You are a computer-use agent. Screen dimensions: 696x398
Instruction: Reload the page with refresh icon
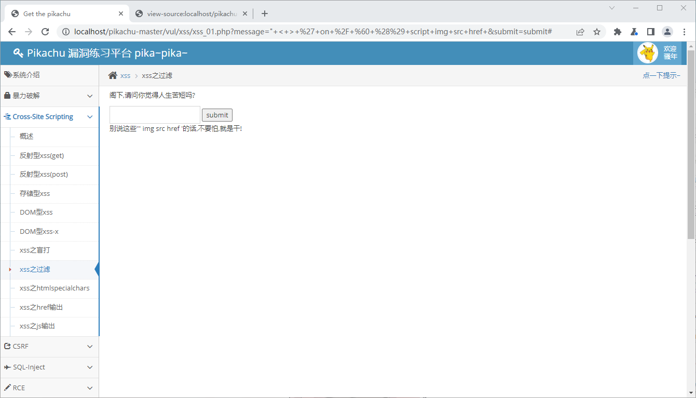(45, 32)
